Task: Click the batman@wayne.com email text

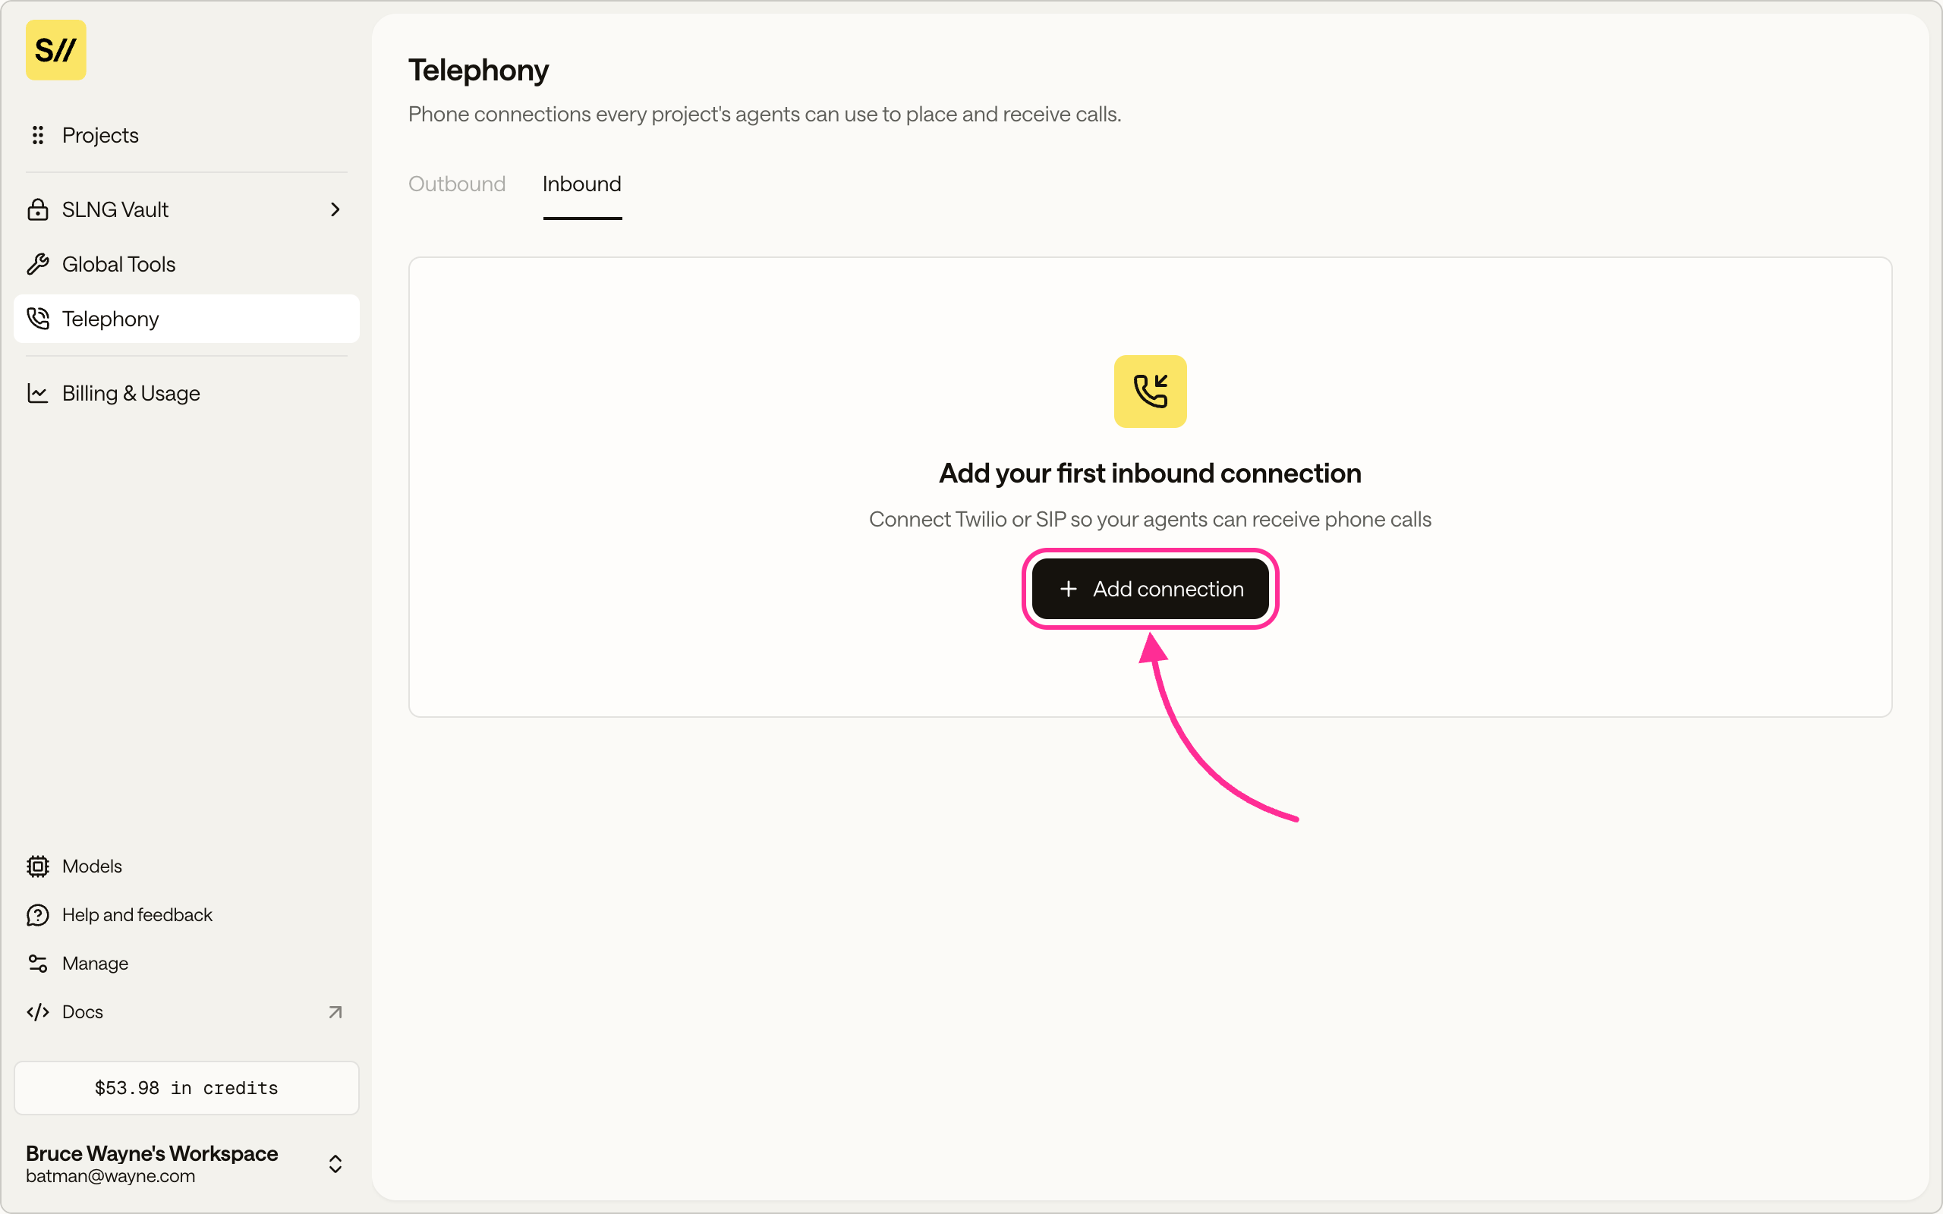Action: pos(110,1176)
